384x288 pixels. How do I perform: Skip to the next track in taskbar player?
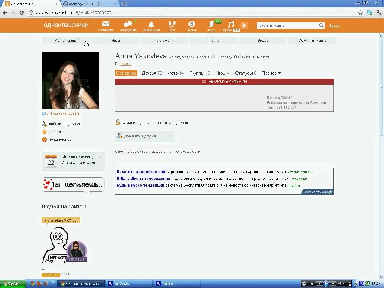(x=333, y=283)
